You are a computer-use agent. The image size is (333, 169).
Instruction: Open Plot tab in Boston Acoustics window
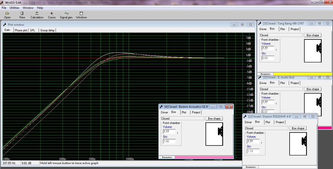pos(184,112)
